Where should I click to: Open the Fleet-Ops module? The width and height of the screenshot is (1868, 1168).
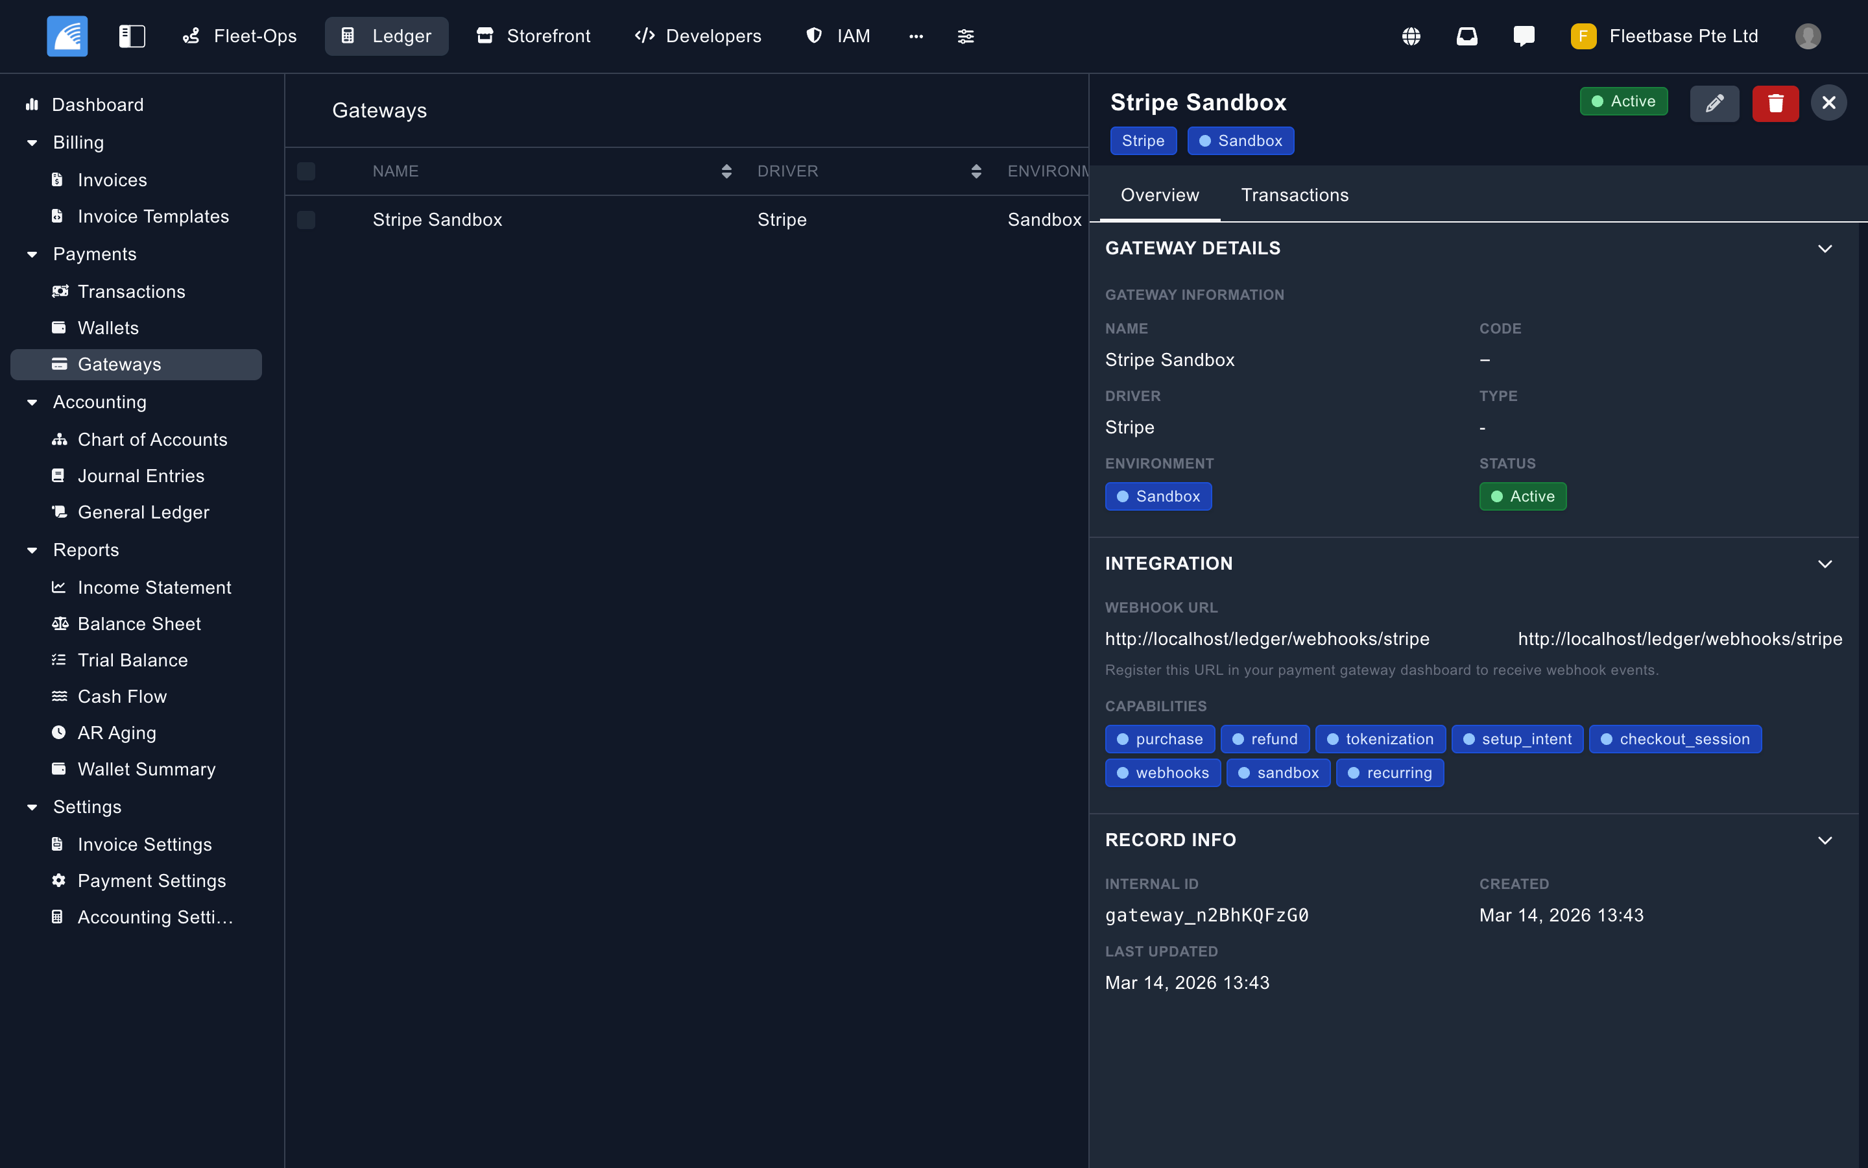pyautogui.click(x=239, y=36)
